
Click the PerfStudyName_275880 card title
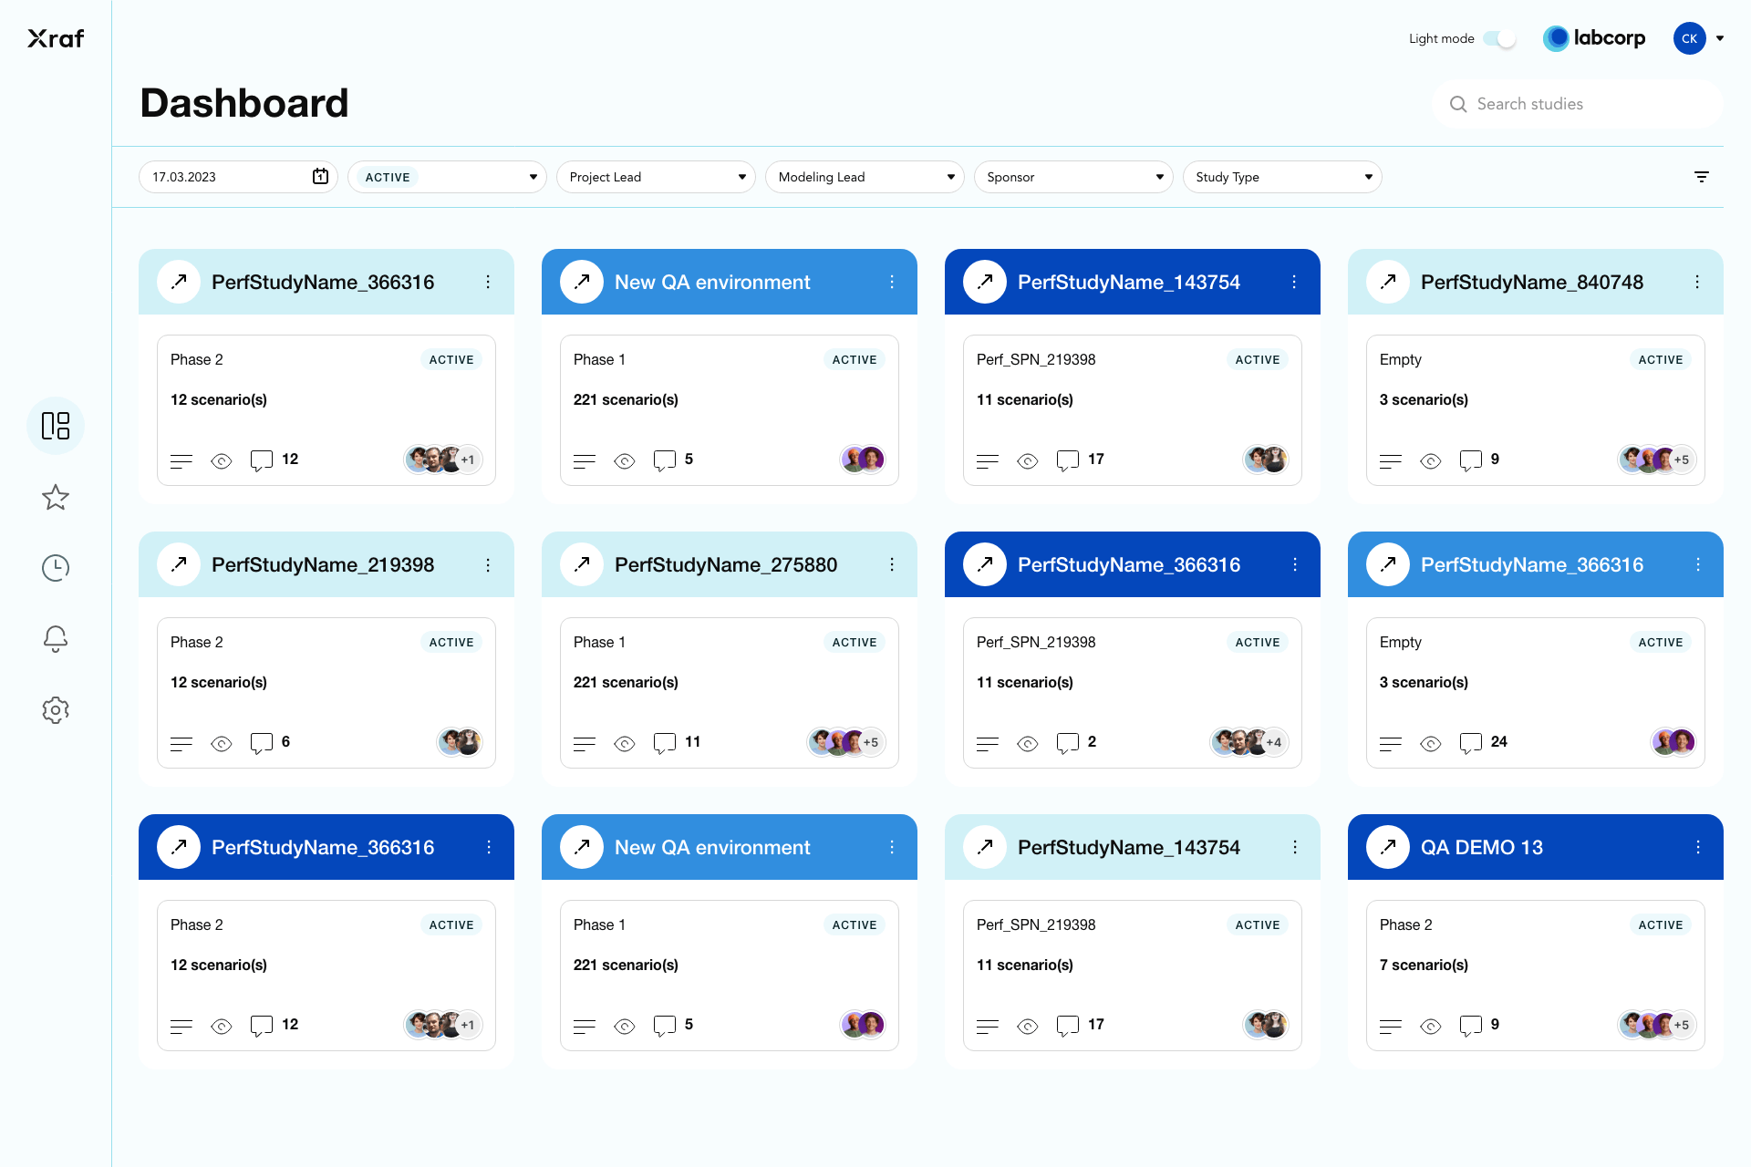click(x=725, y=564)
